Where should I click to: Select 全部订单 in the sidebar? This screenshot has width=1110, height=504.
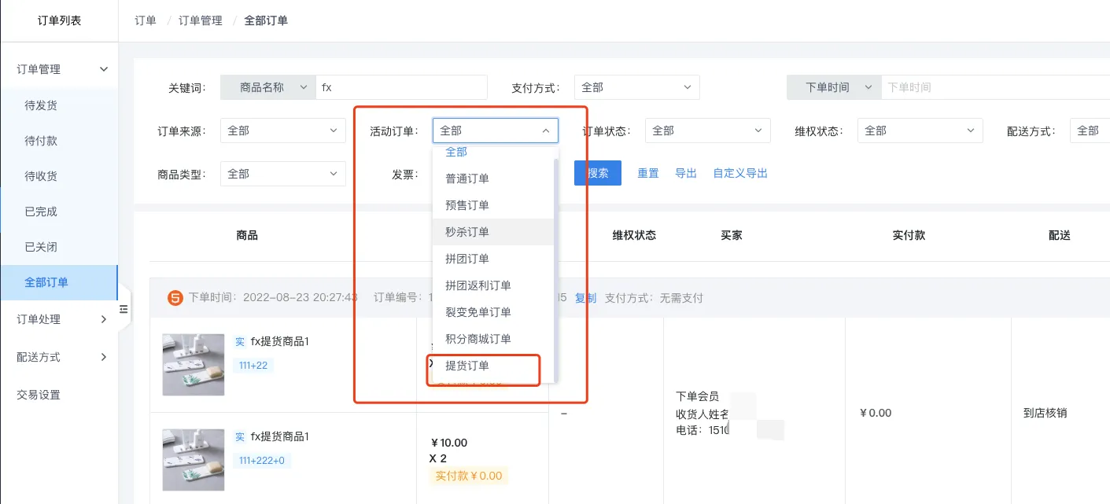coord(59,282)
